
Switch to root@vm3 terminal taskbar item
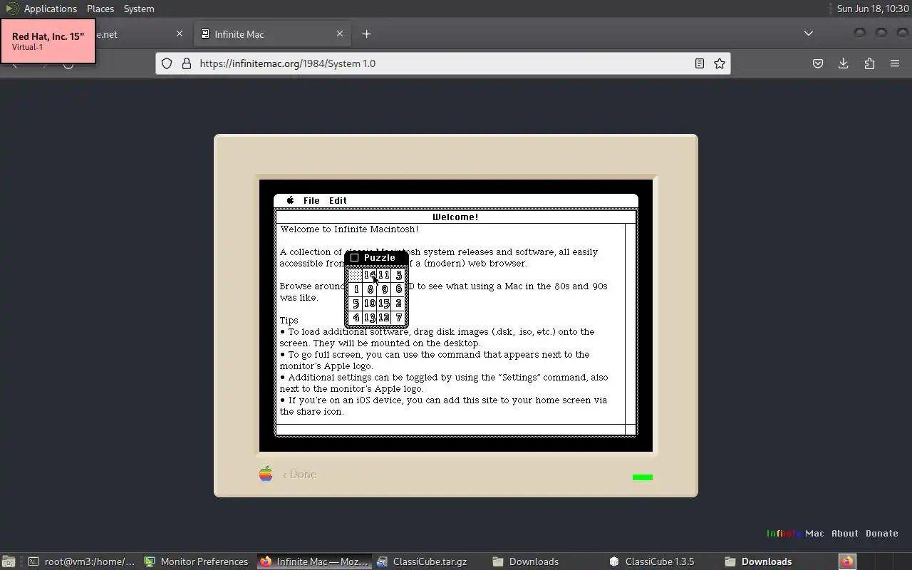[83, 561]
